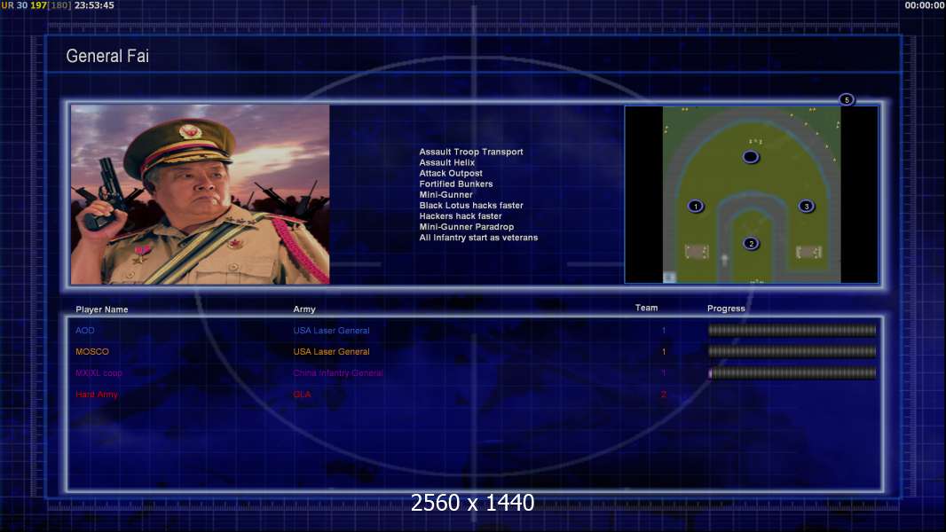Click AOD's loading progress bar
Viewport: 946px width, 532px height.
(x=792, y=330)
